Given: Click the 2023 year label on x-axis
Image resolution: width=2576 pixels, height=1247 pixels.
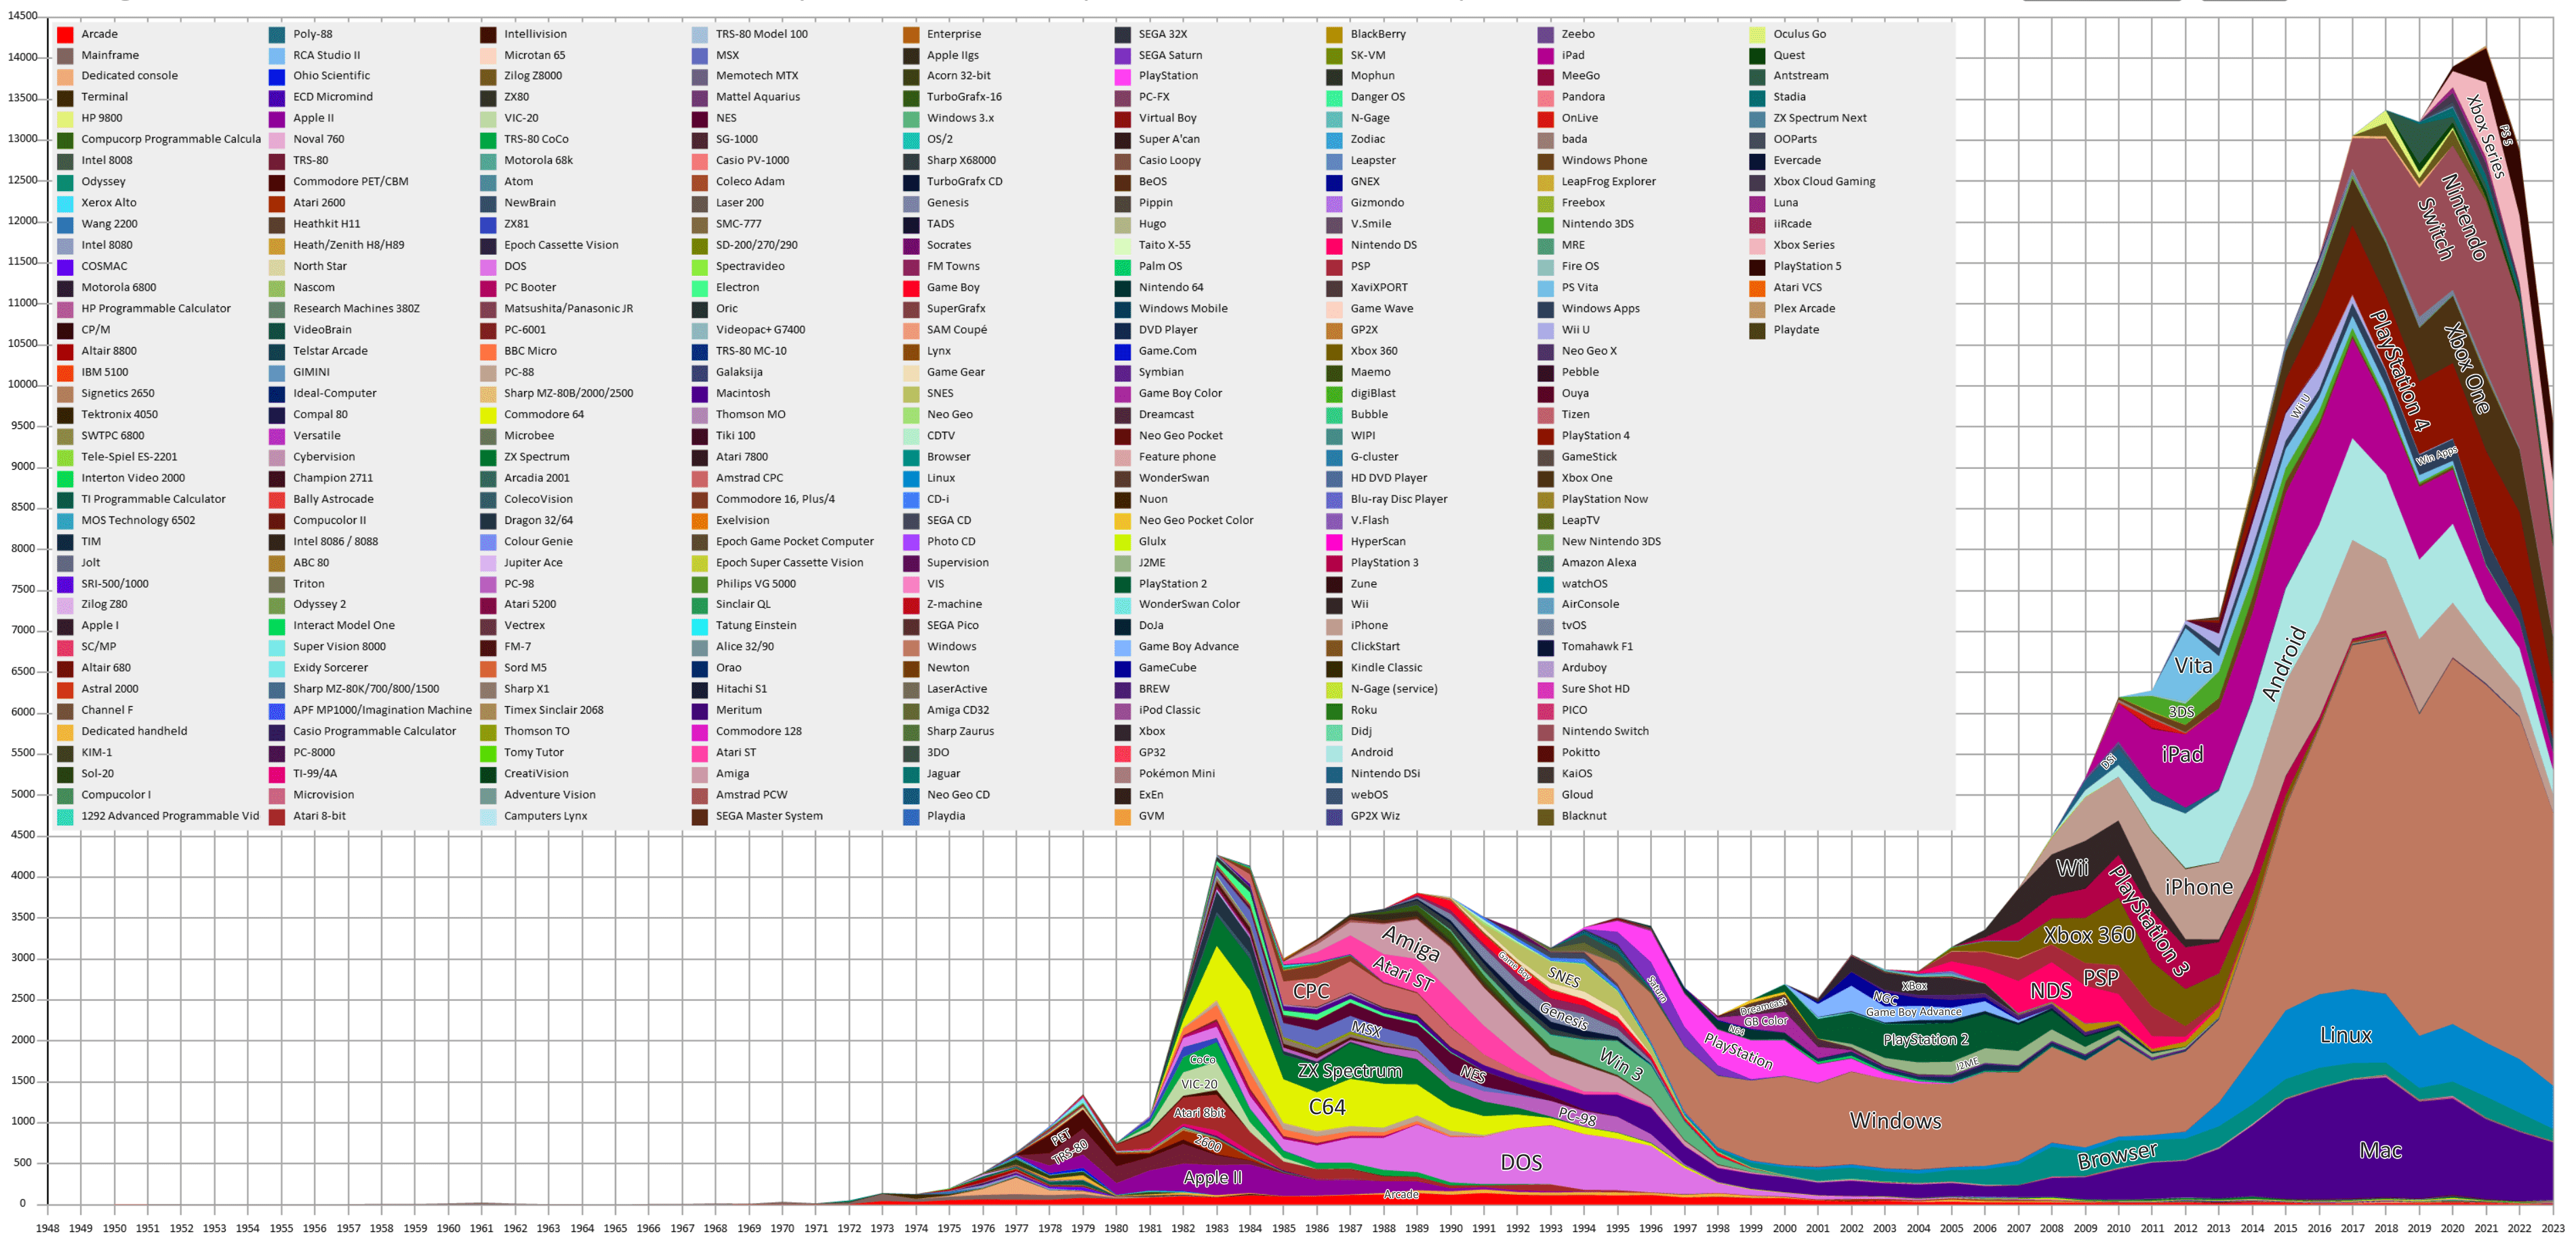Looking at the screenshot, I should tap(2552, 1228).
